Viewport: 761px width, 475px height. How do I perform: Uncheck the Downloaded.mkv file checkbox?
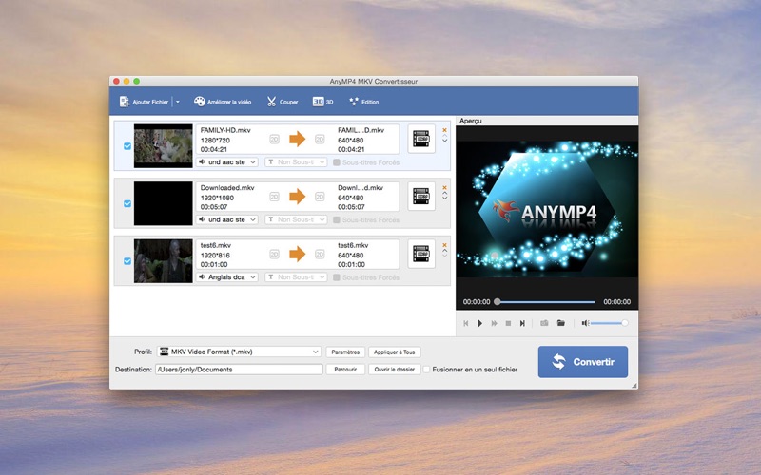click(127, 203)
